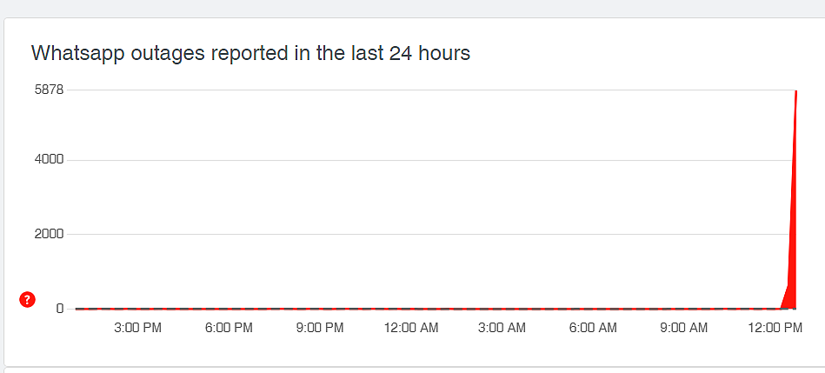825x373 pixels.
Task: Click the 12:00 PM time label
Action: (x=775, y=329)
